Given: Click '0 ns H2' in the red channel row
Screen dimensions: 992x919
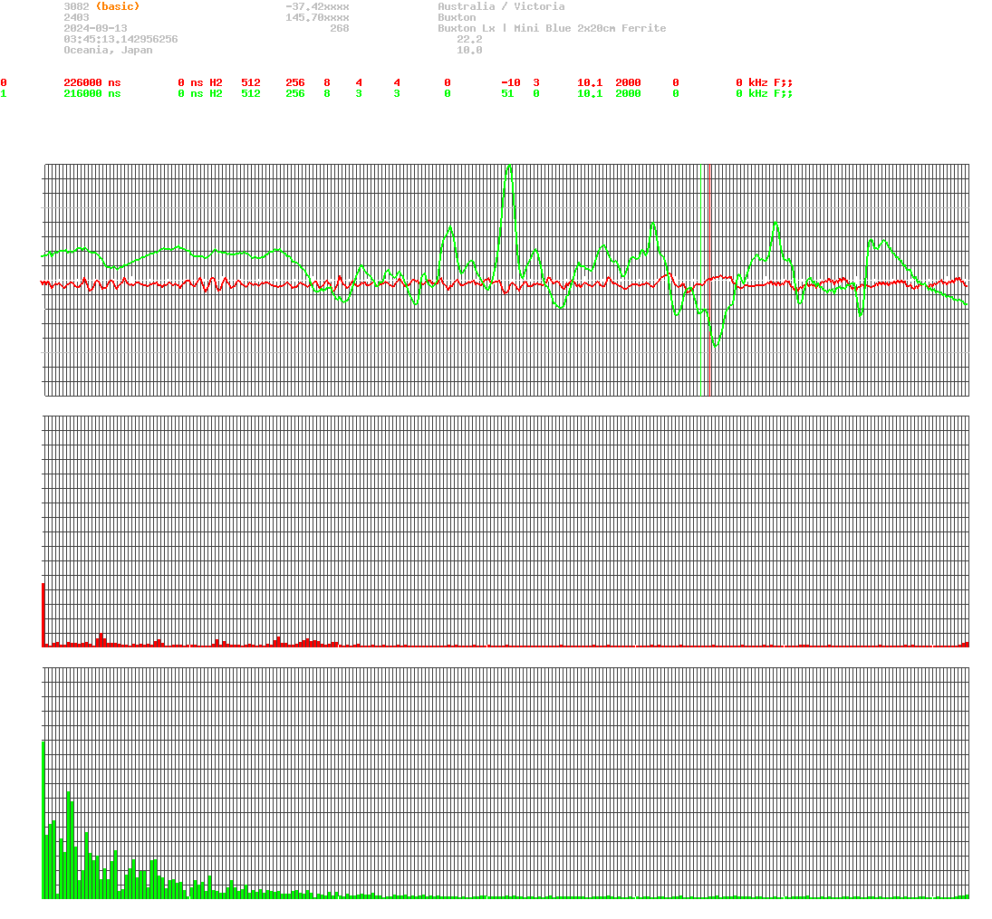Looking at the screenshot, I should (200, 83).
